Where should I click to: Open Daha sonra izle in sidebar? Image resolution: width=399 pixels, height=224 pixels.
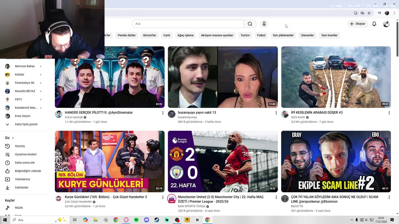[24, 163]
